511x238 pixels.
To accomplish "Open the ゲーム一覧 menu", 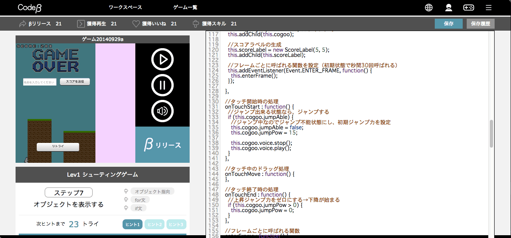I will [x=185, y=8].
